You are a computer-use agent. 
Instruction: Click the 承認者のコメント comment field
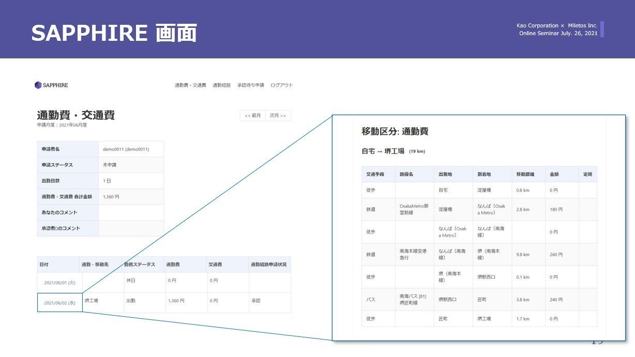point(131,228)
